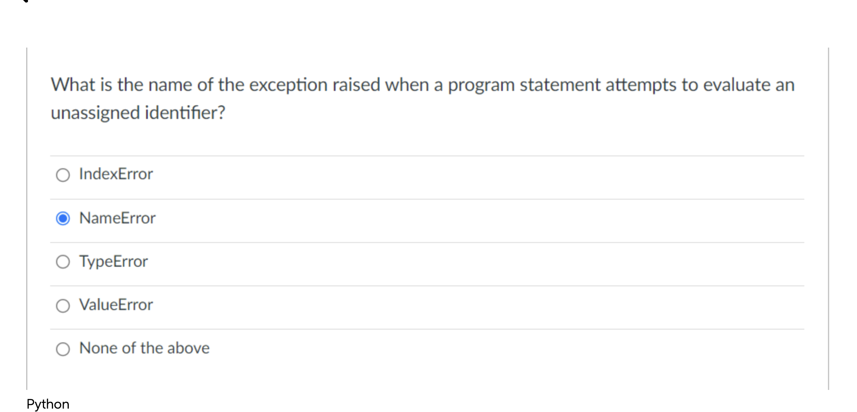Click the partial dark icon at top-left corner
The height and width of the screenshot is (412, 857).
(x=25, y=1)
